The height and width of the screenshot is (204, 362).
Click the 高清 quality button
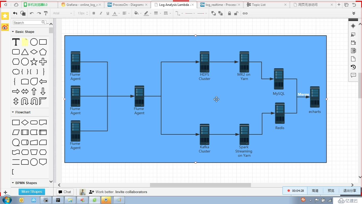coord(315,191)
